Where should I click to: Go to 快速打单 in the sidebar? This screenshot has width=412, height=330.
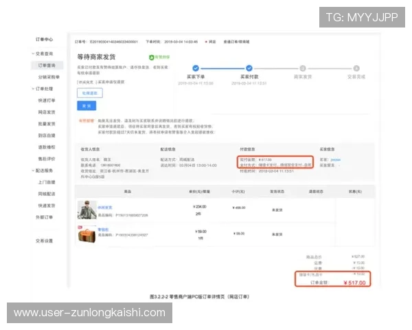47,100
